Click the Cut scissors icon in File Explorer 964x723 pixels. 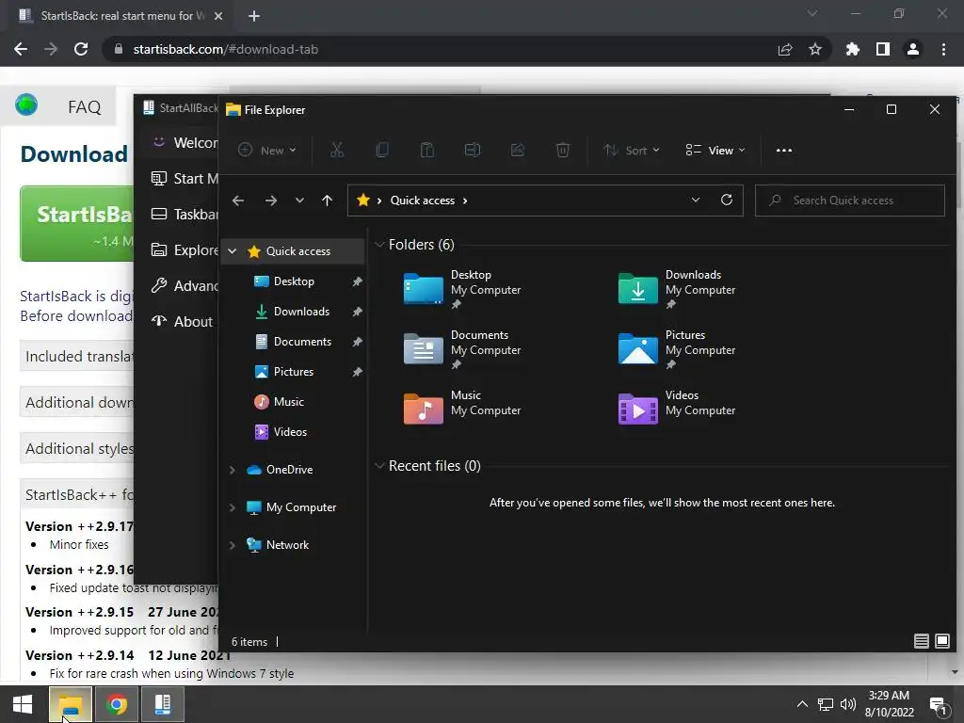337,150
